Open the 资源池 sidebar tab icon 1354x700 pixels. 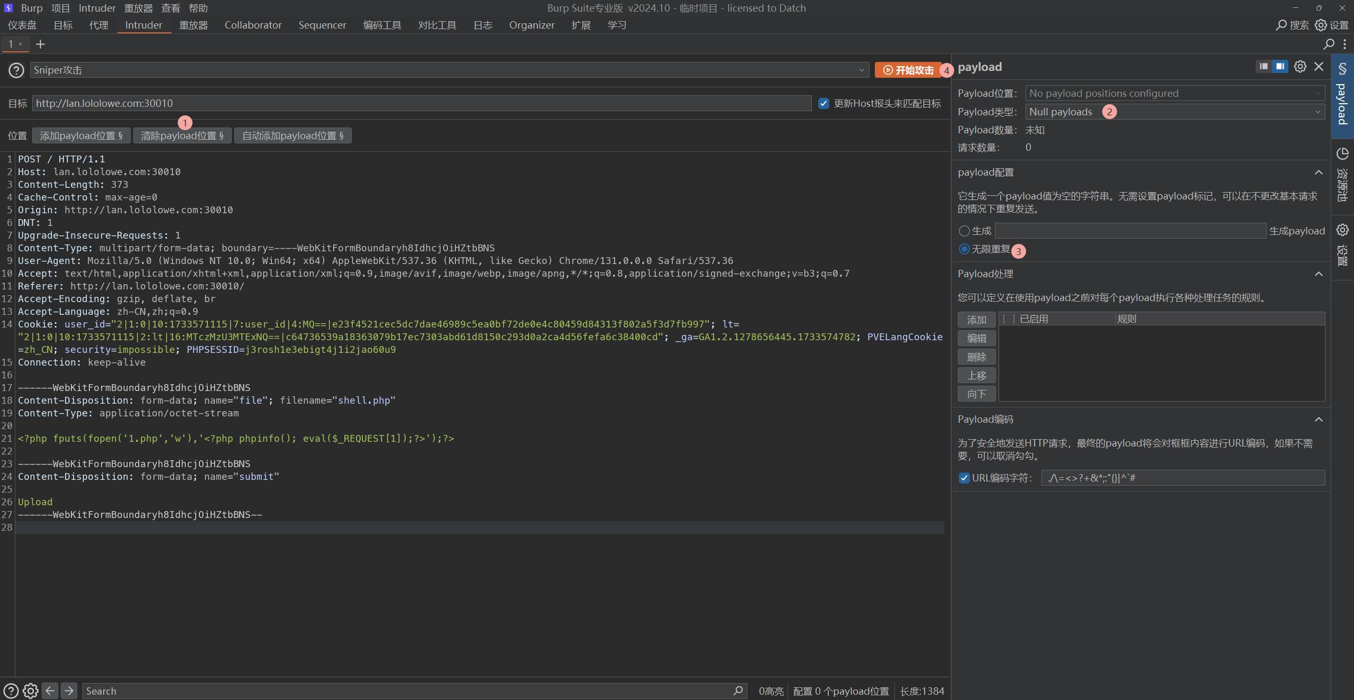point(1342,154)
